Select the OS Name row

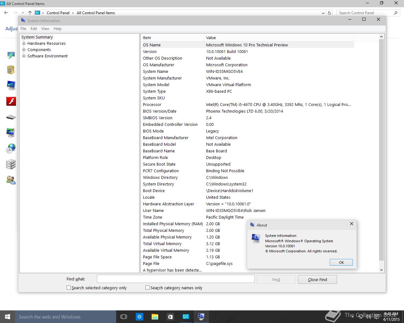click(x=247, y=45)
